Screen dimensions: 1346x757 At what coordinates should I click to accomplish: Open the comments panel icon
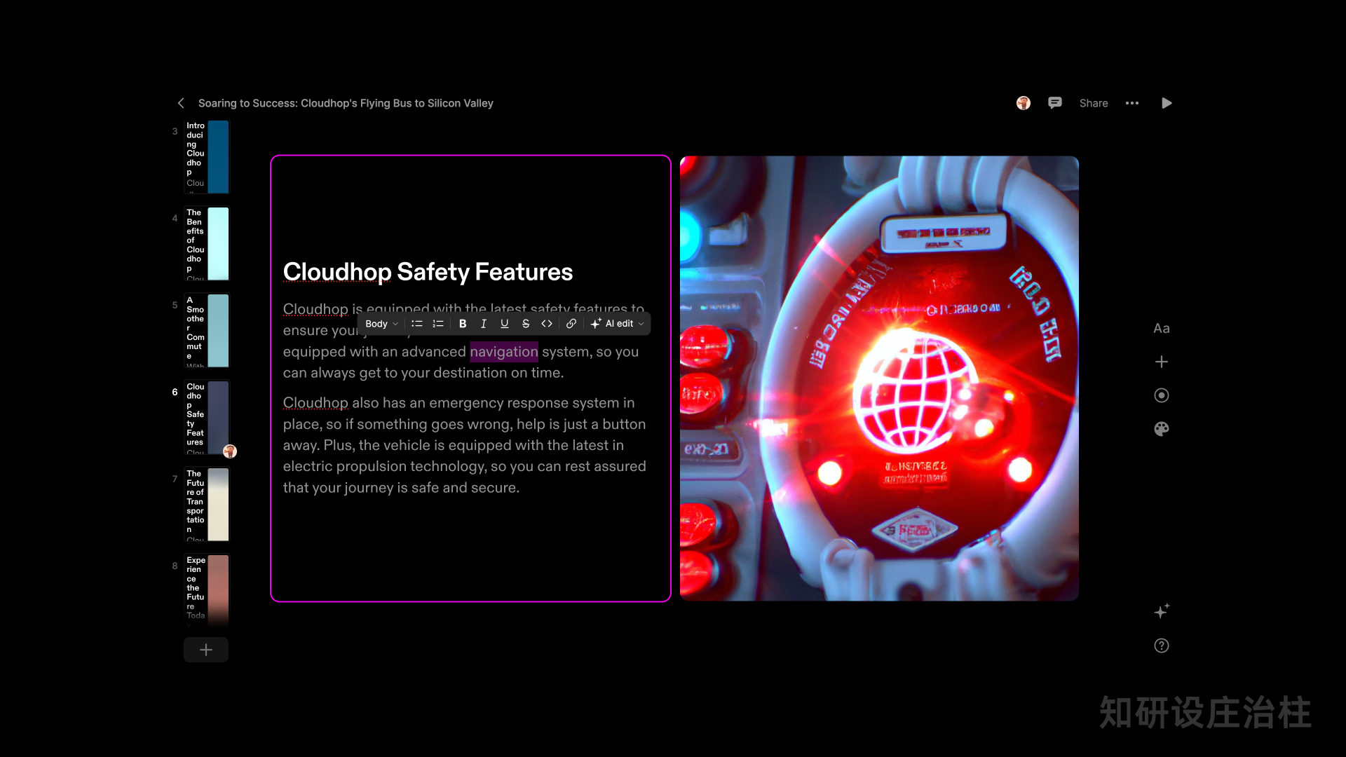tap(1055, 103)
